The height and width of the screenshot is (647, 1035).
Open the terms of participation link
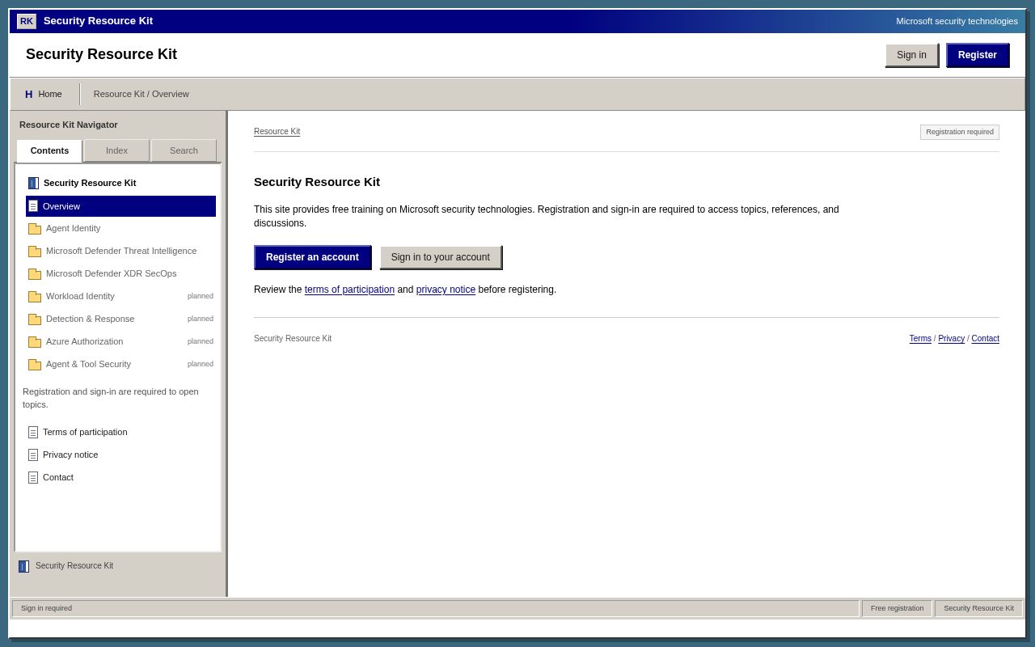[349, 290]
